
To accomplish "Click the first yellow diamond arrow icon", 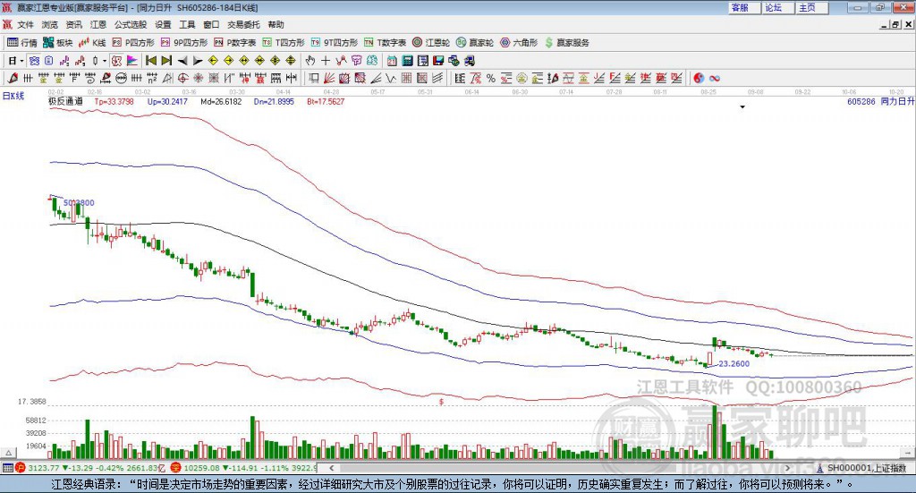I will click(x=213, y=61).
